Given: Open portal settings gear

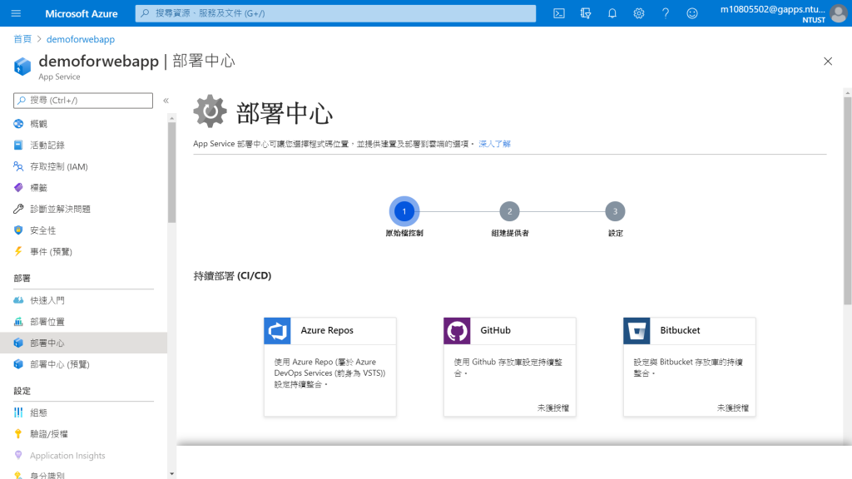Looking at the screenshot, I should pyautogui.click(x=638, y=13).
